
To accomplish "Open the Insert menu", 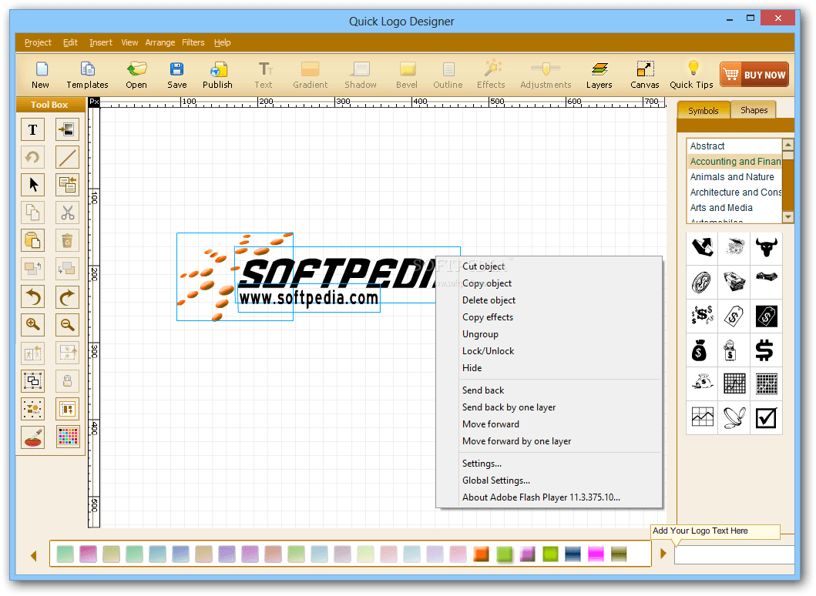I will 100,42.
